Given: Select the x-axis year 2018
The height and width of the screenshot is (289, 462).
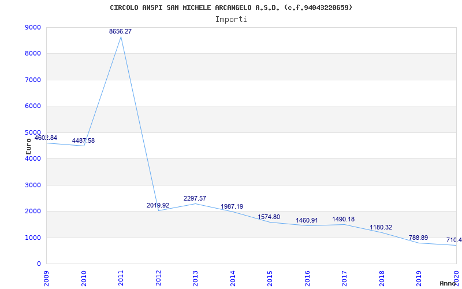Looking at the screenshot, I should [382, 279].
